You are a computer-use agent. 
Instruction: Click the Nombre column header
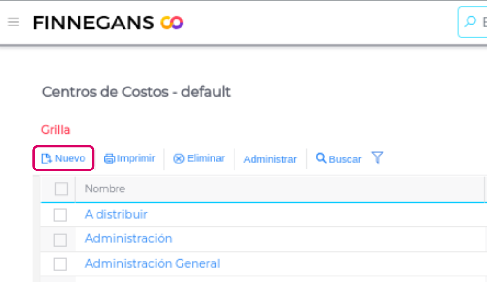click(105, 189)
